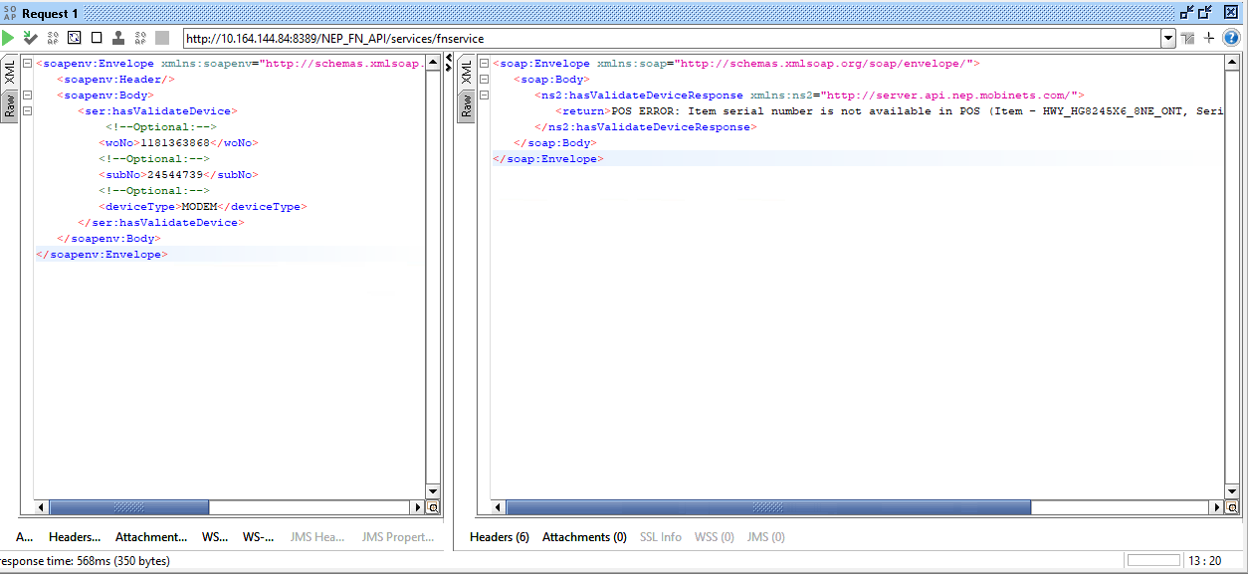
Task: Click the authentication person icon in toolbar
Action: pos(118,38)
